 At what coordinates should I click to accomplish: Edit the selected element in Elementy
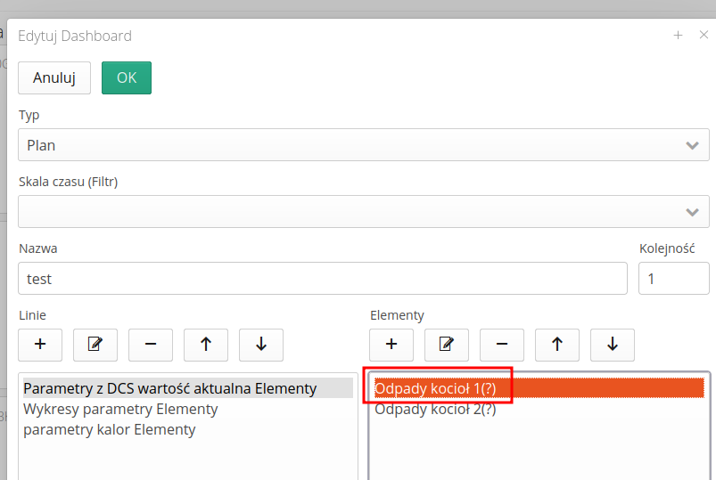pos(447,344)
